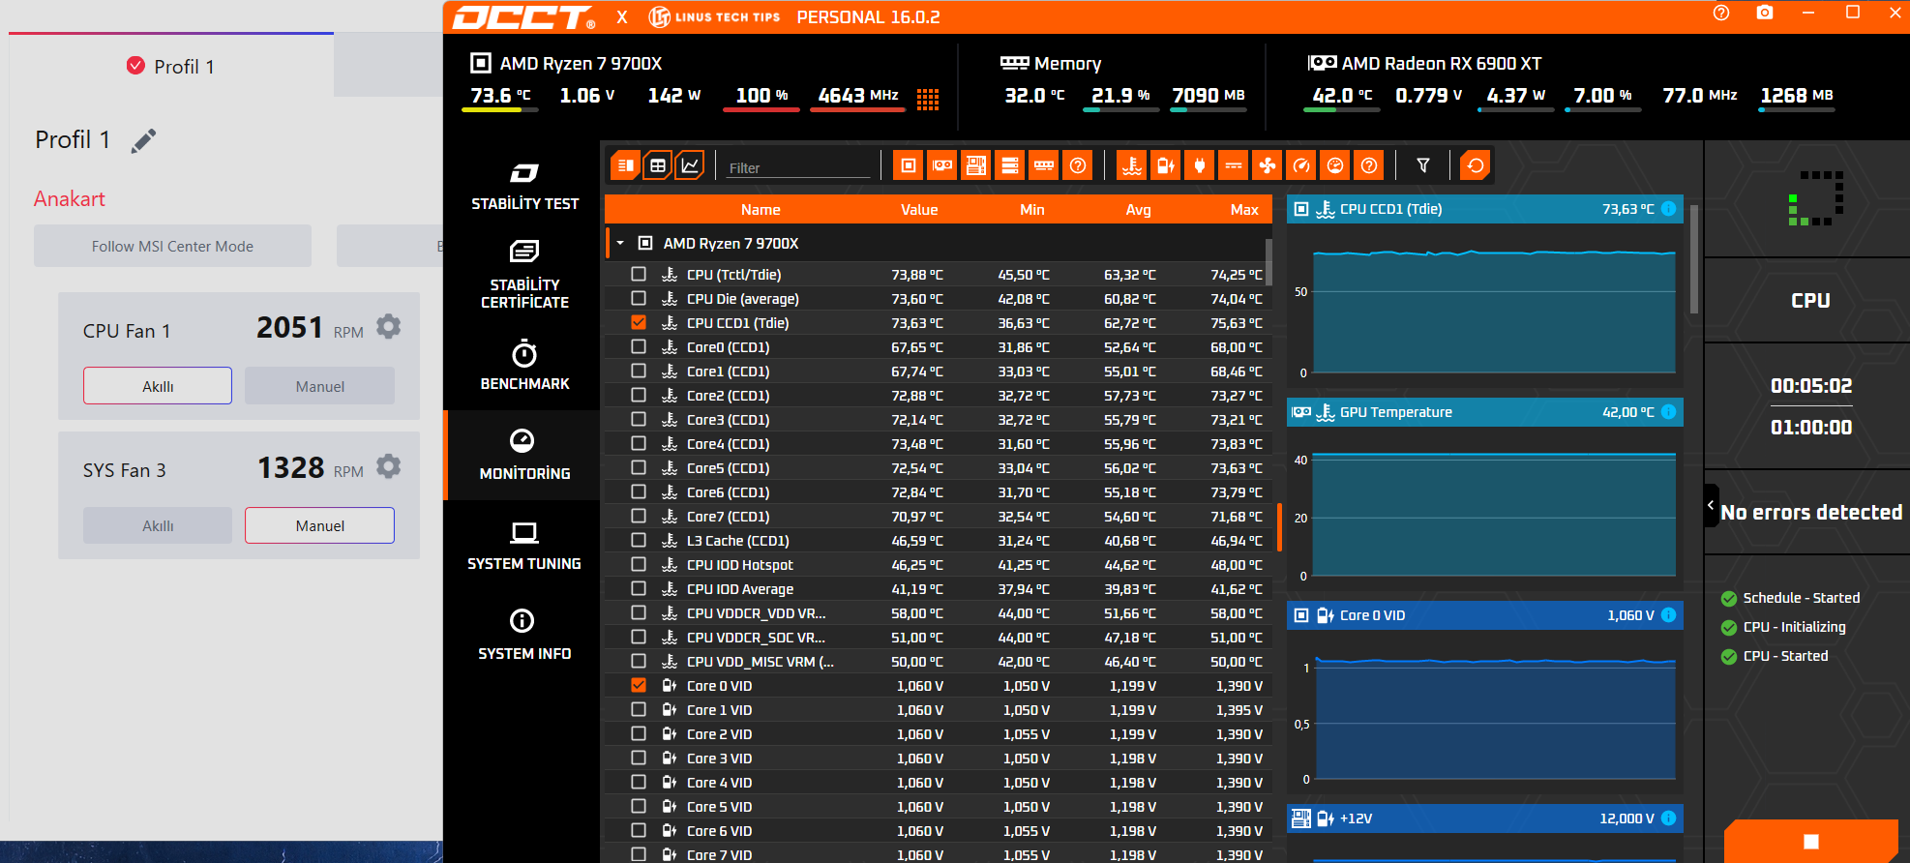Go to the Monitoring section
This screenshot has width=1910, height=863.
point(524,455)
